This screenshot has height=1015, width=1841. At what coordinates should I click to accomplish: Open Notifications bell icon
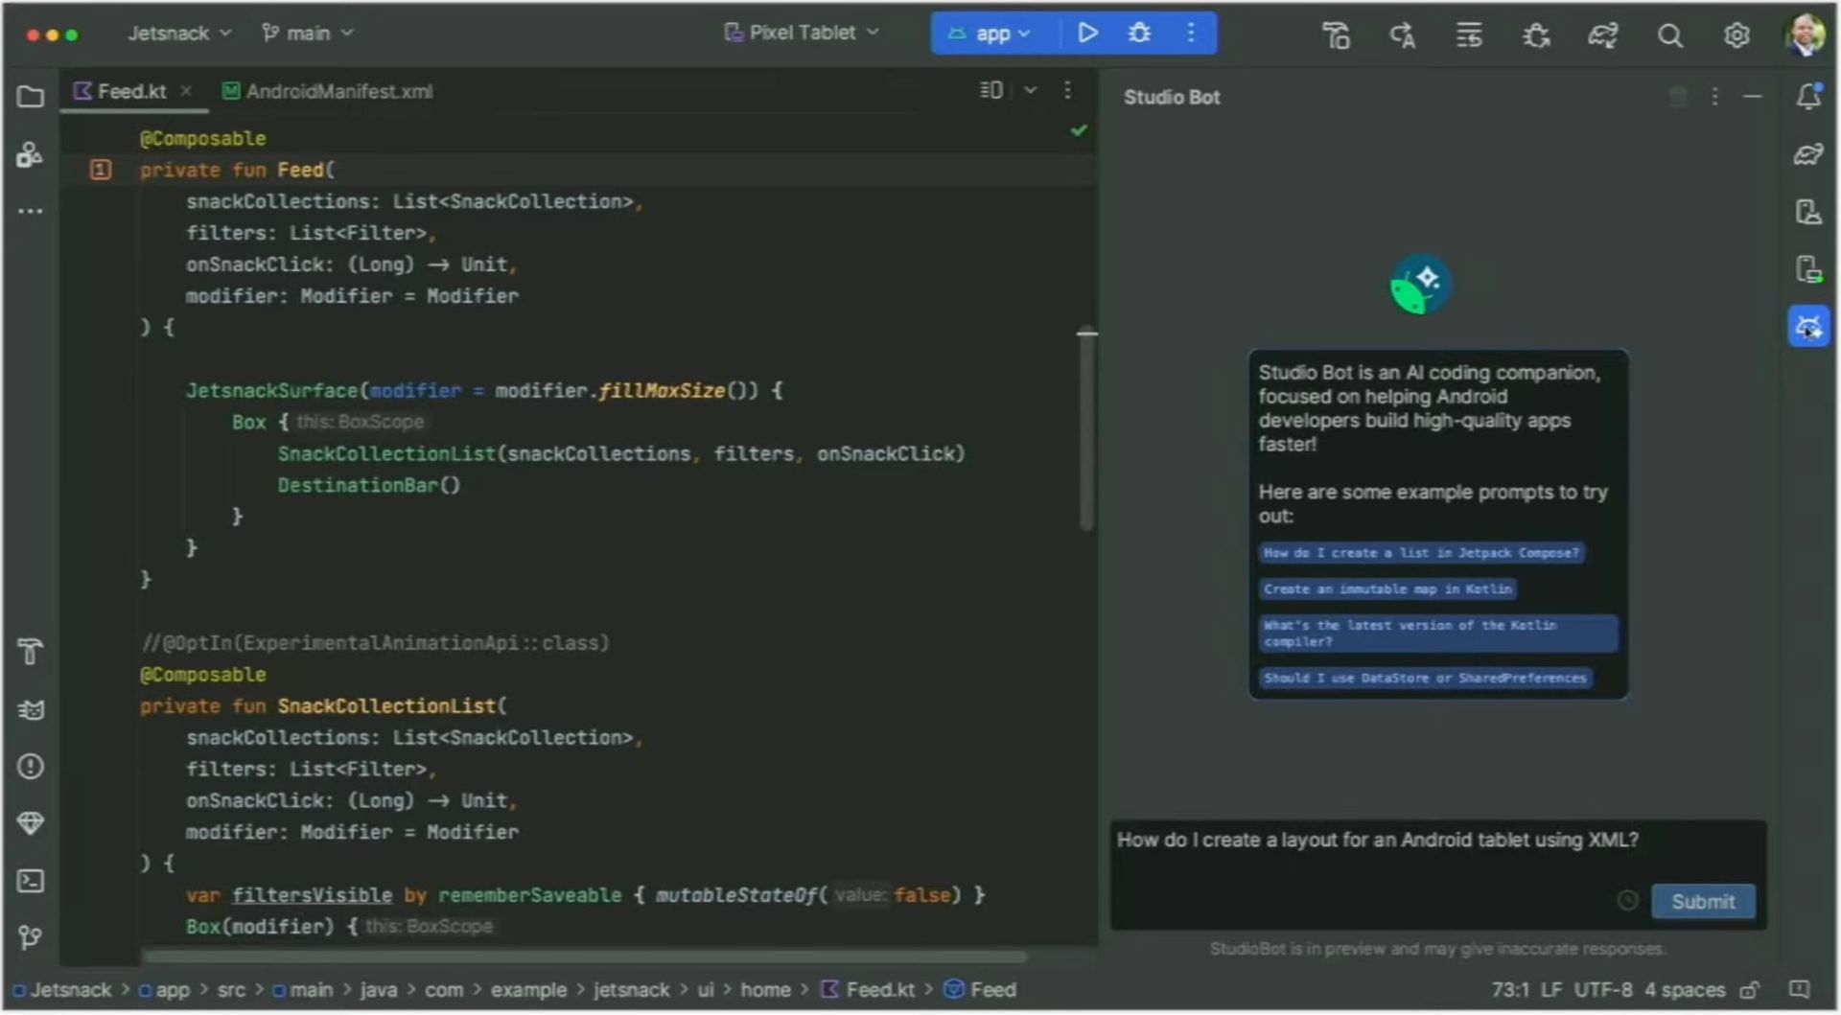coord(1809,96)
